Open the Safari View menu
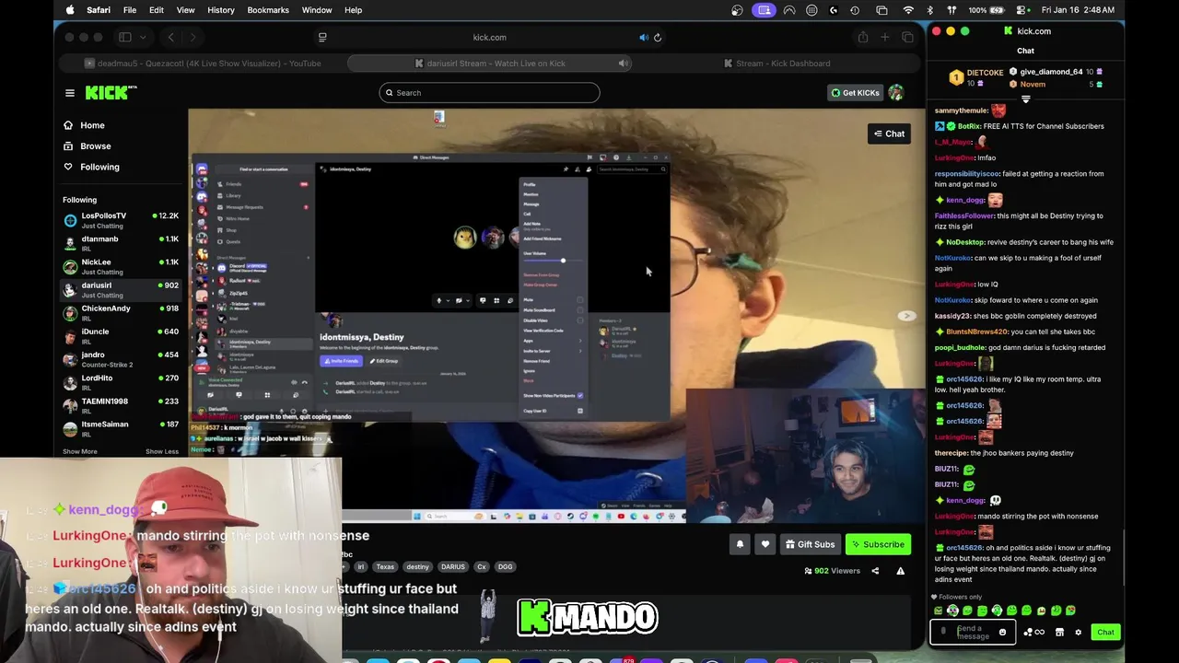Image resolution: width=1179 pixels, height=663 pixels. click(185, 10)
